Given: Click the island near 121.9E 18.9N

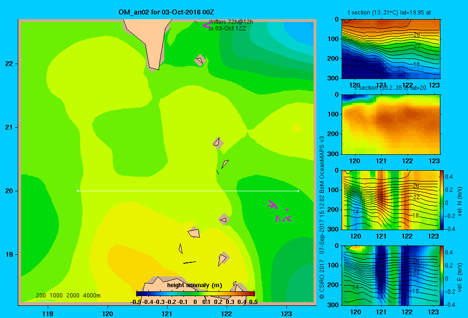Looking at the screenshot, I should click(x=223, y=259).
